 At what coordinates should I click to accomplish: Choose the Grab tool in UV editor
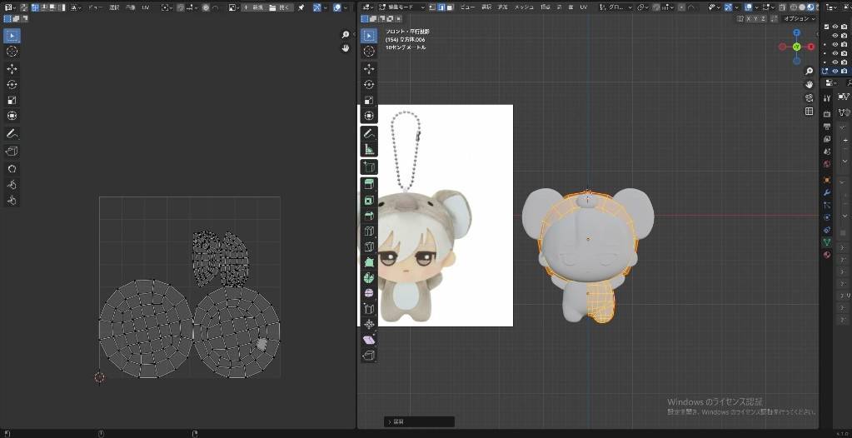[x=12, y=167]
